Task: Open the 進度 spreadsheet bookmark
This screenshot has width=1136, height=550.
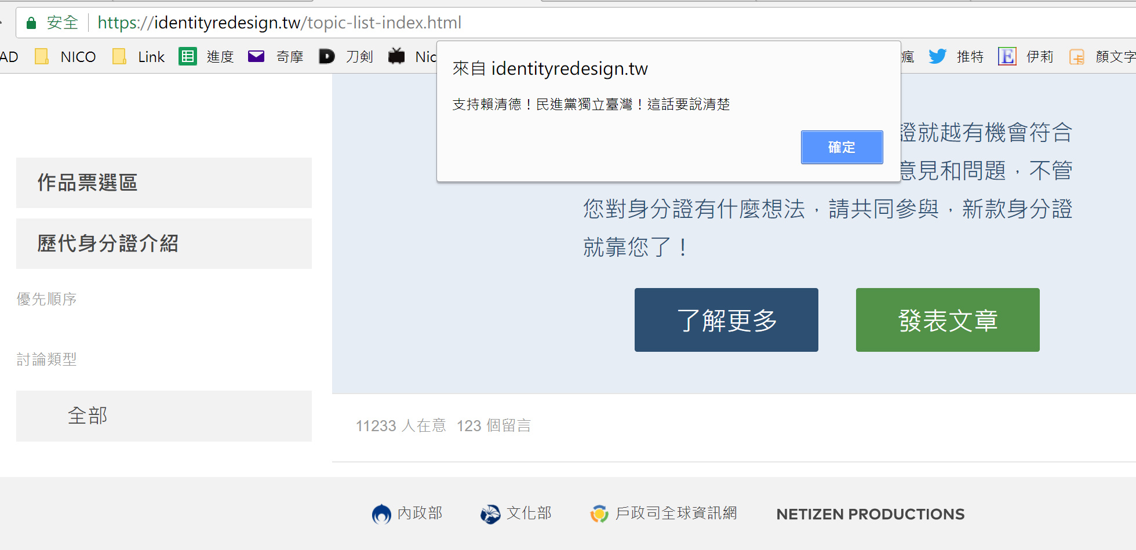Action: point(206,57)
